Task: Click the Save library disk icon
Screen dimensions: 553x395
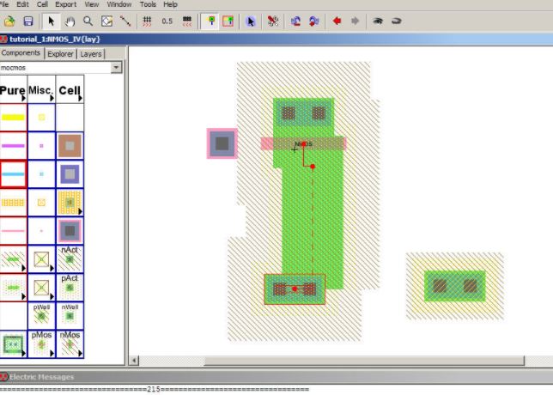Action: coord(28,21)
